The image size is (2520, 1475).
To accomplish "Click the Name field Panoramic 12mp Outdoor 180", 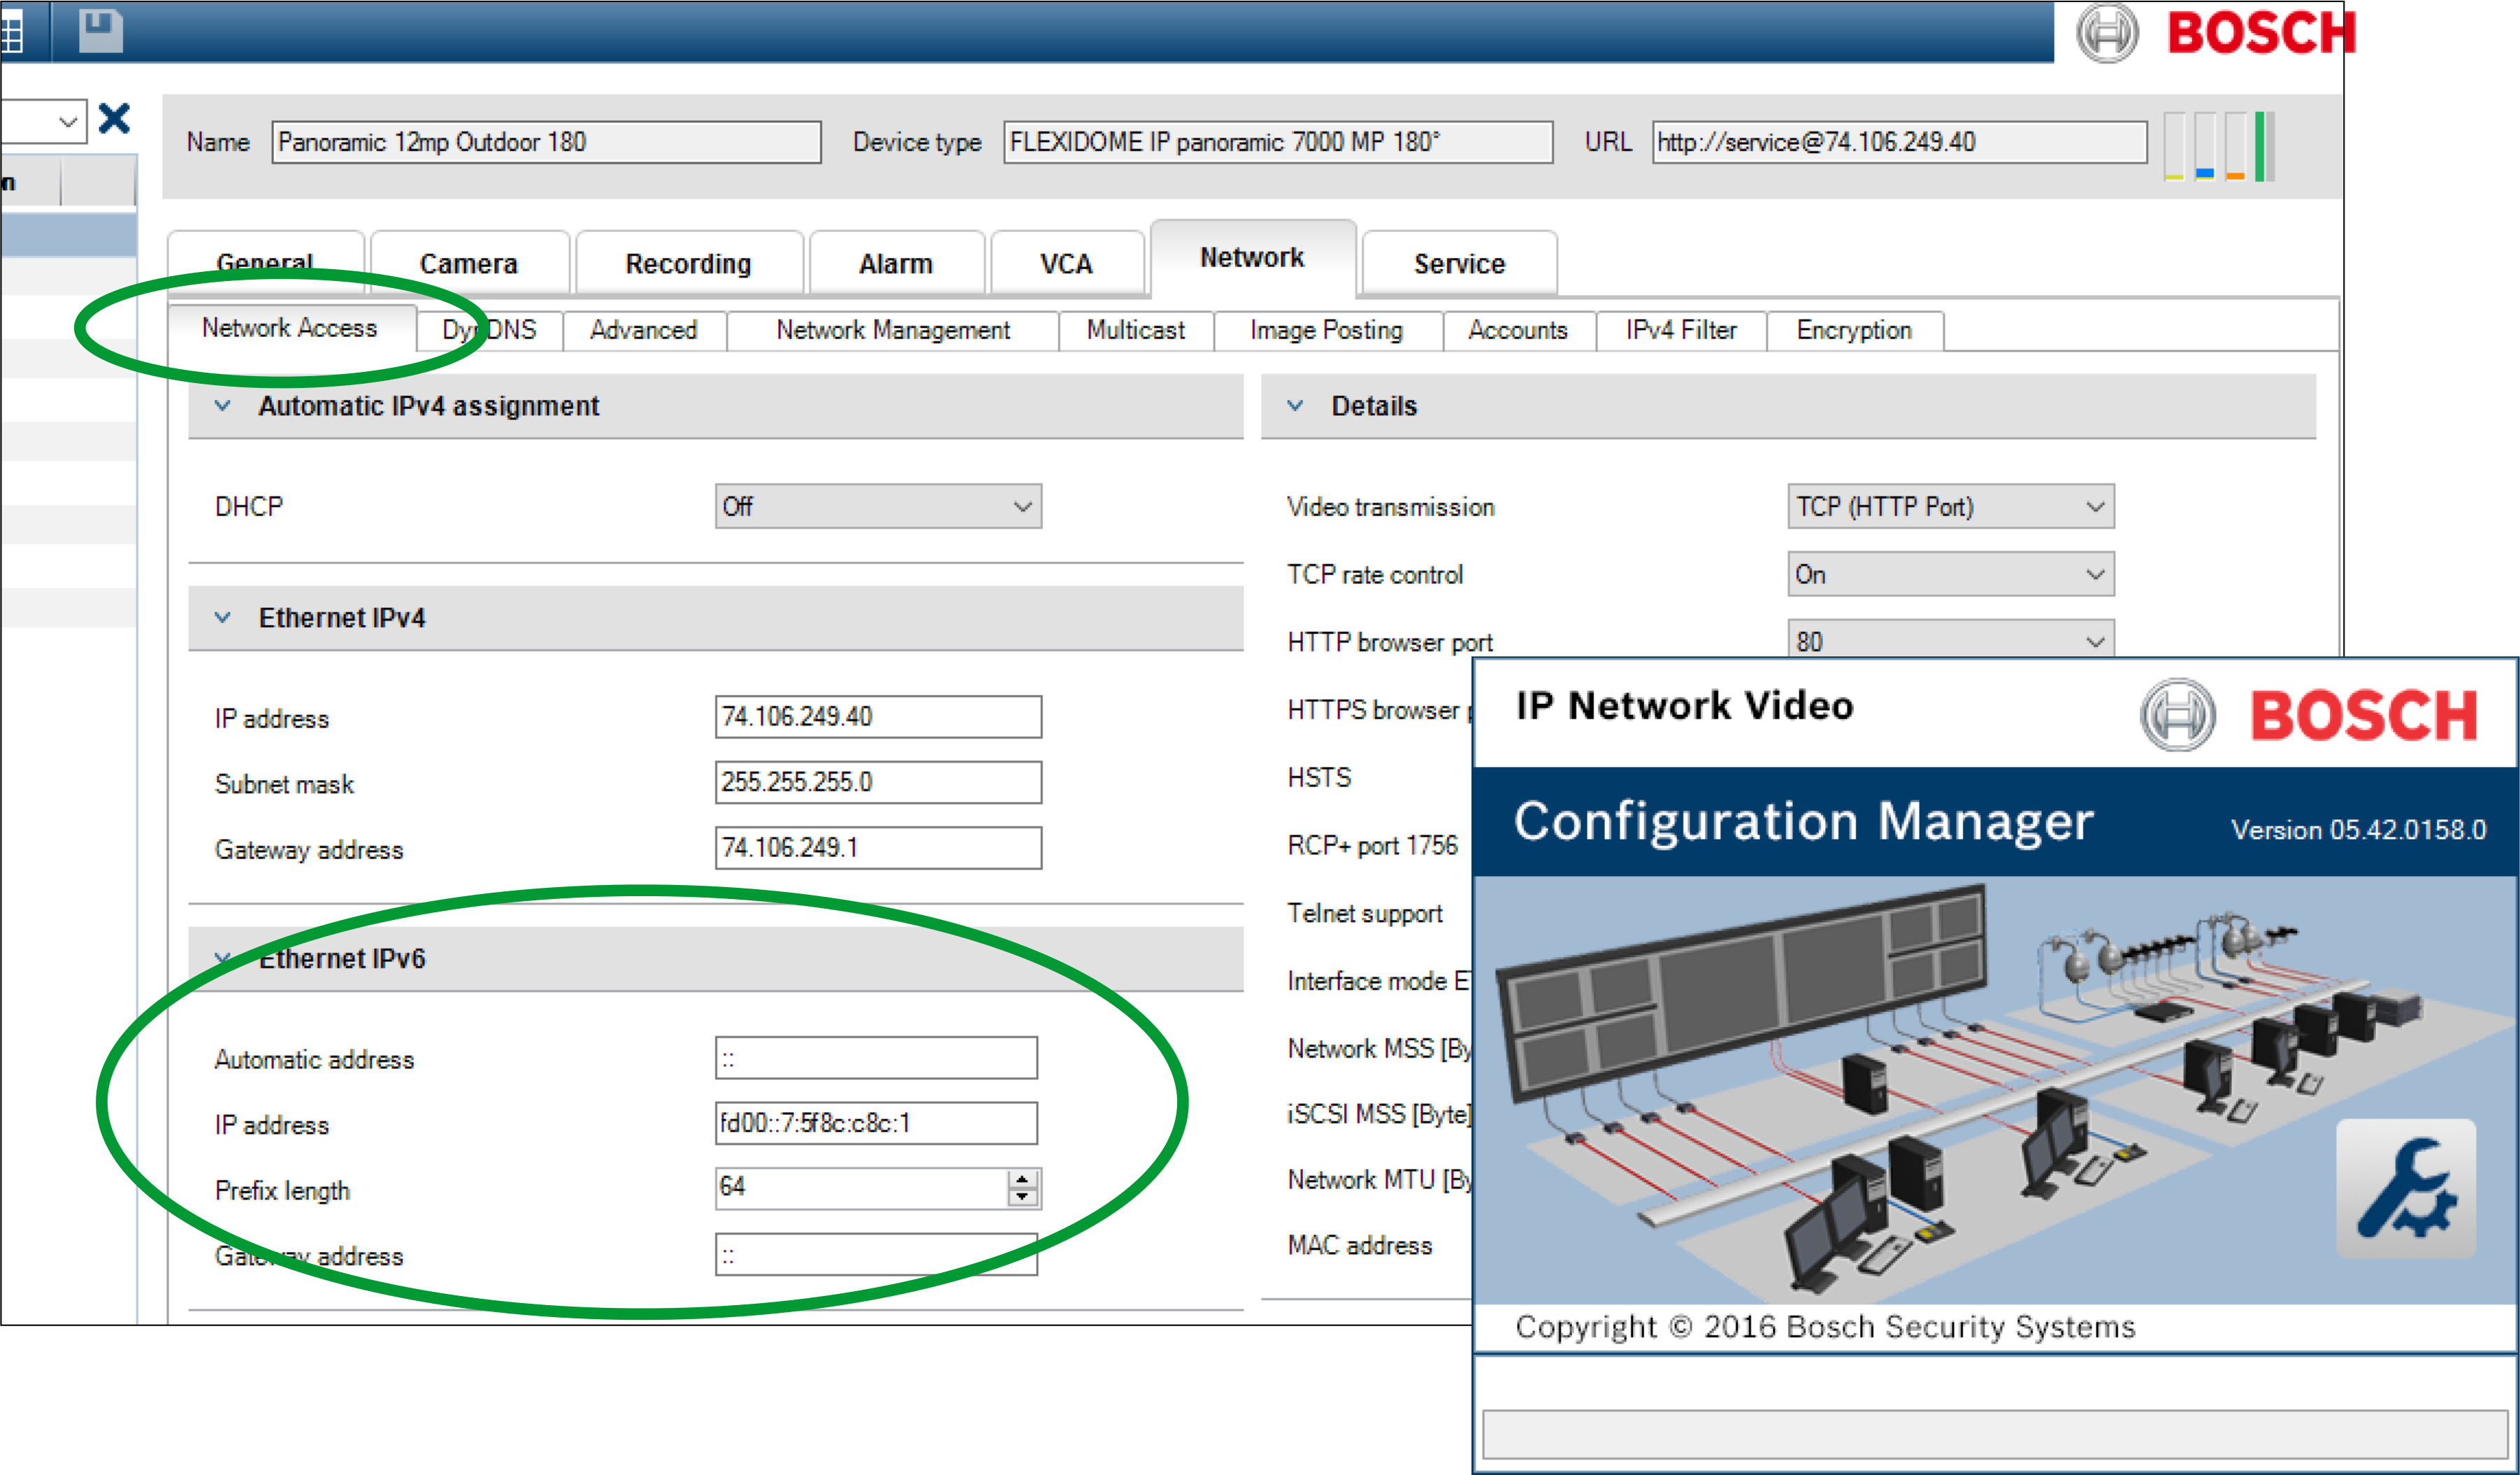I will pyautogui.click(x=546, y=142).
